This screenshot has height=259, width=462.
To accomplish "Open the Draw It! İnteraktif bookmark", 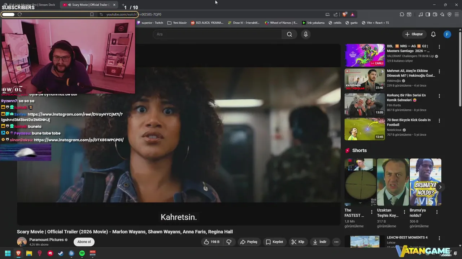I will (x=244, y=23).
